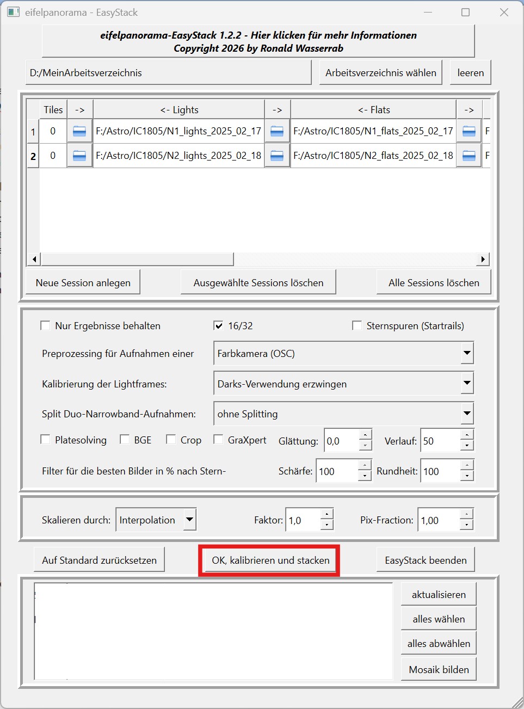Click folder icon right of row 1 Flats path
The width and height of the screenshot is (524, 709).
[468, 131]
